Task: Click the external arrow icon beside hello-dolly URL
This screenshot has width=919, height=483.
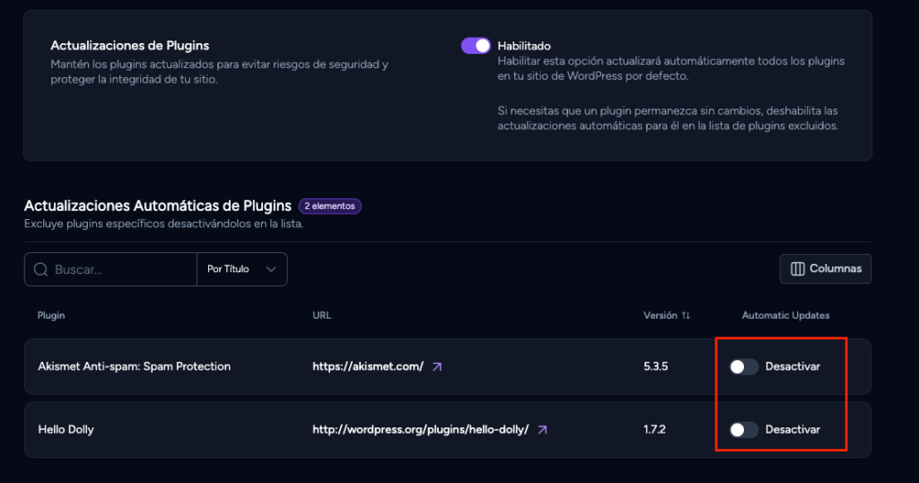Action: point(542,430)
